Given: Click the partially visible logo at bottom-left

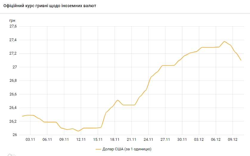Looking at the screenshot, I should click(11, 155).
